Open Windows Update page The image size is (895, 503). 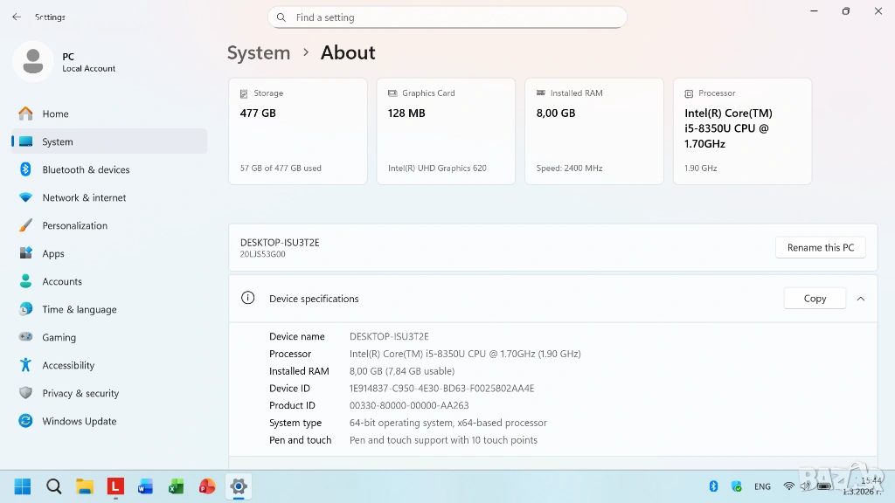[x=79, y=421]
